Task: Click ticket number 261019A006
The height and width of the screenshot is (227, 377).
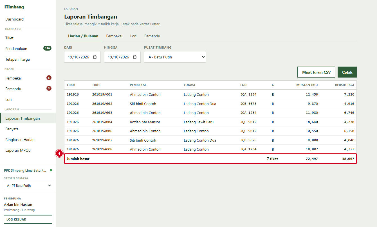Action: (x=102, y=131)
